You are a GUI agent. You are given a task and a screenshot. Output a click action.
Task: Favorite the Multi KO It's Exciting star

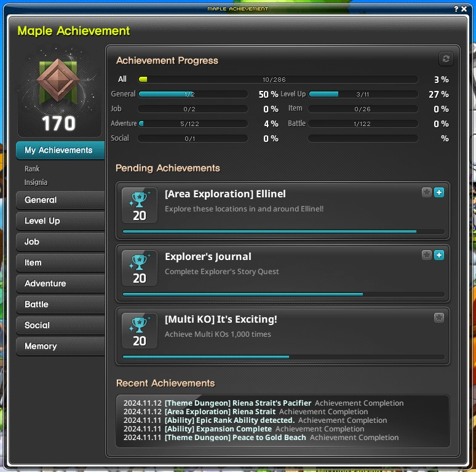point(438,318)
